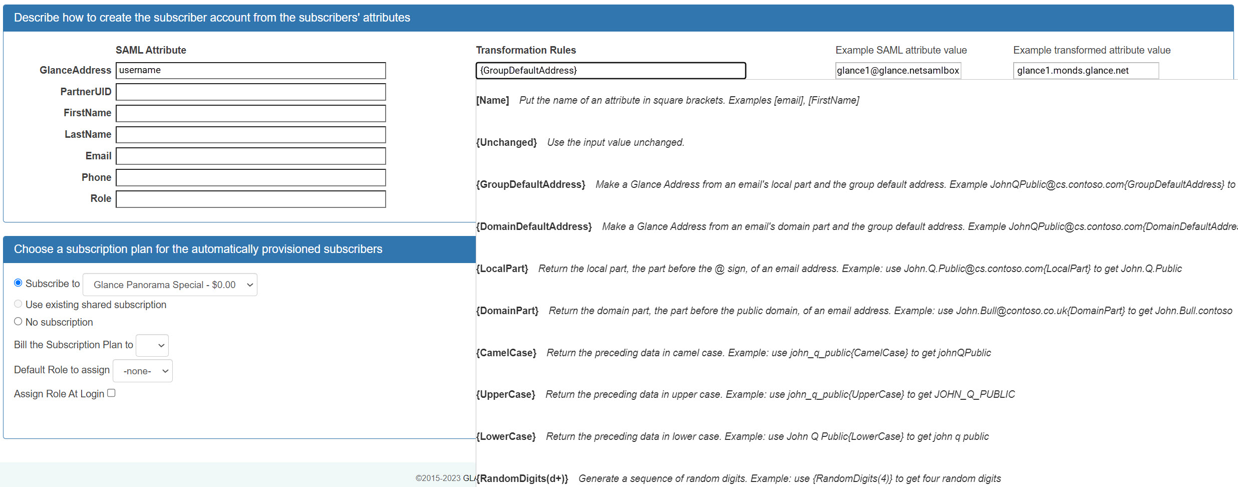Open the Glance Panorama Special plan dropdown

[x=170, y=285]
